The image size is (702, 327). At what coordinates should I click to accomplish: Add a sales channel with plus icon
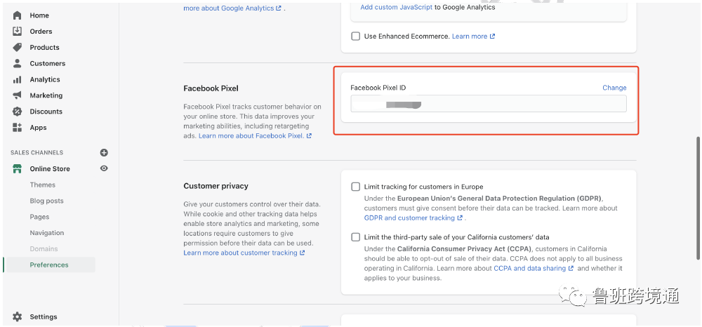(104, 152)
